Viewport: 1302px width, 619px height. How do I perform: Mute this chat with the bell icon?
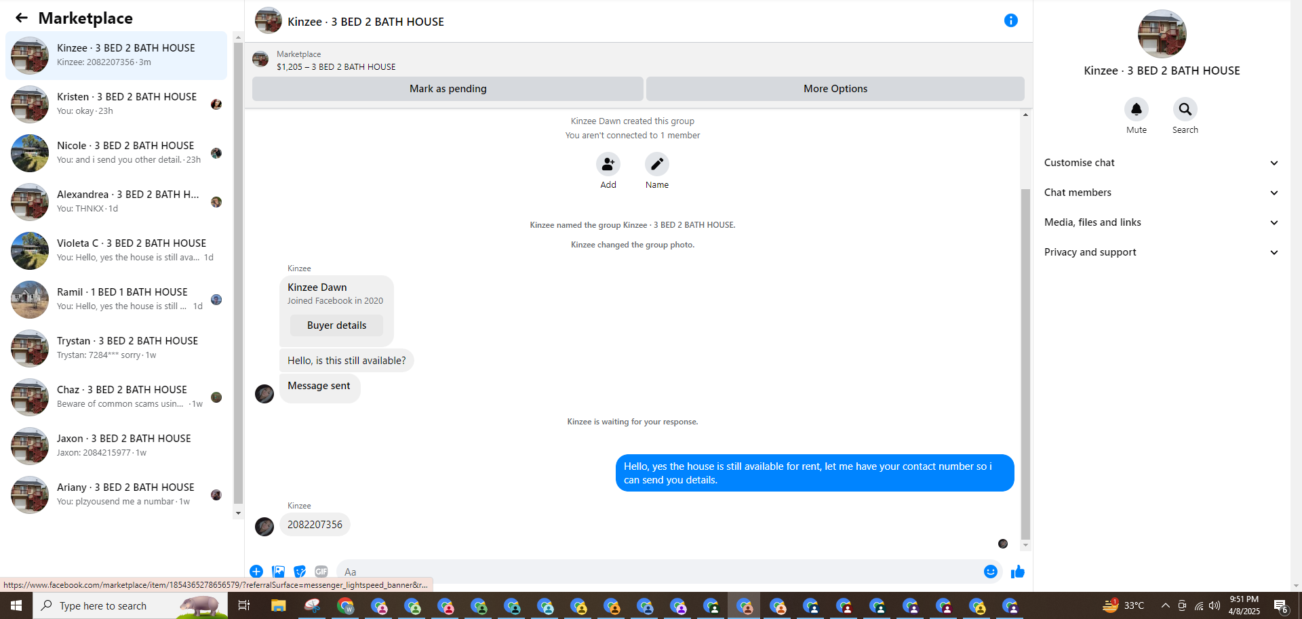click(1137, 109)
